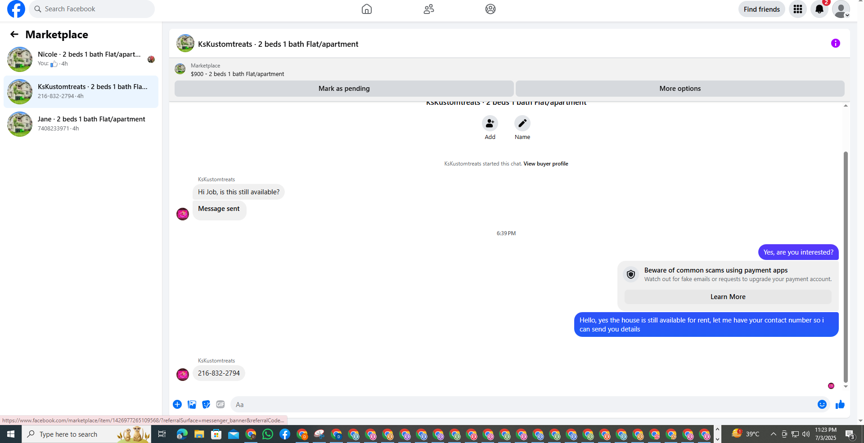
Task: Open the emoji picker
Action: (822, 404)
